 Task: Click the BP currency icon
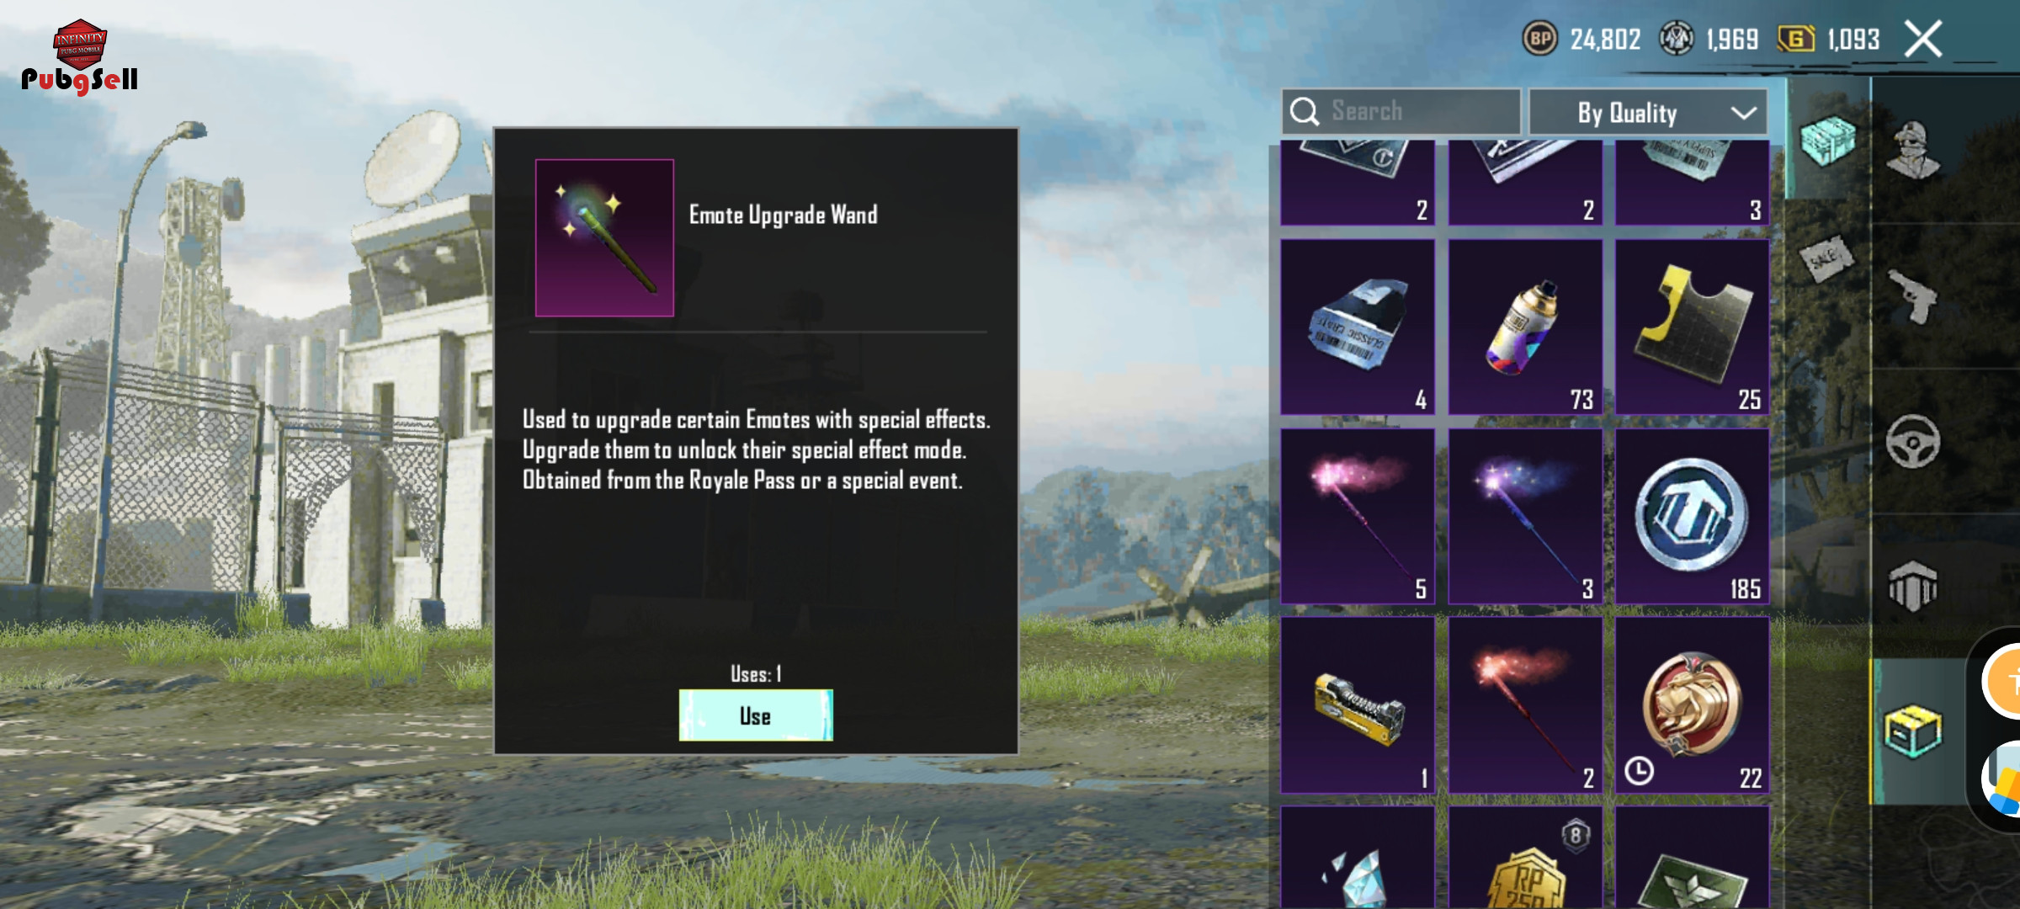pyautogui.click(x=1540, y=39)
